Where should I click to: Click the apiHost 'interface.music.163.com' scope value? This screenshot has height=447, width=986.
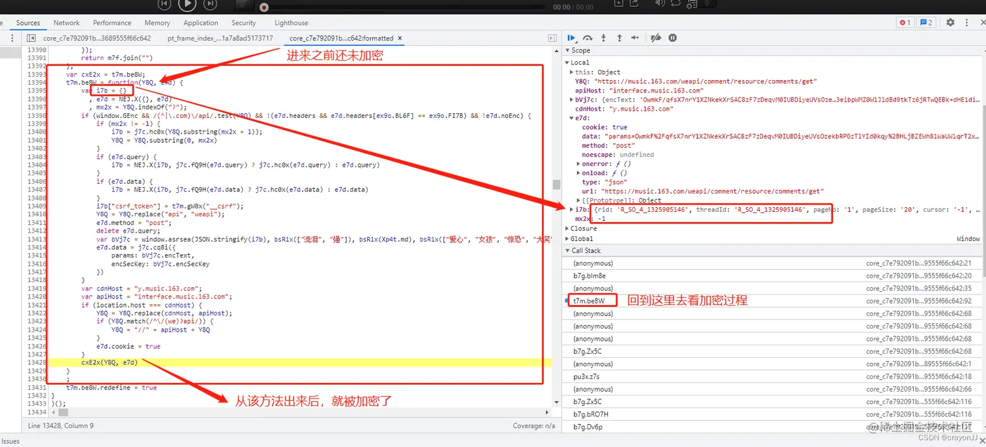click(x=657, y=91)
